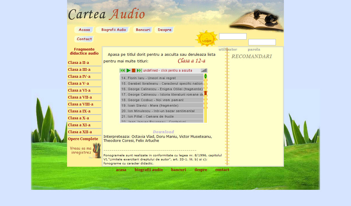351x206 pixels.
Task: Skip to next track in the player
Action: tap(139, 70)
